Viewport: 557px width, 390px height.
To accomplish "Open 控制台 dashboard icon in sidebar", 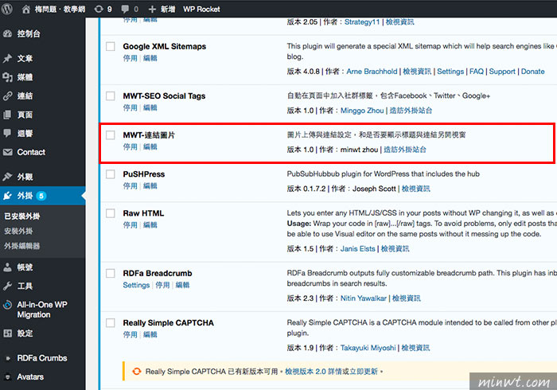I will pos(7,33).
